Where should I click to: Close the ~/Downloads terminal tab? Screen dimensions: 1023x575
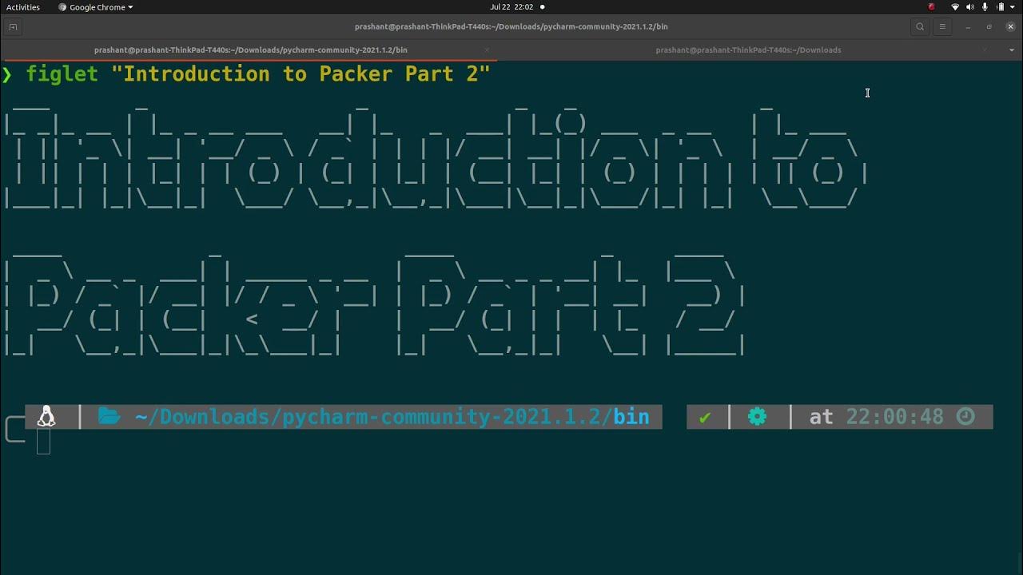coord(985,50)
